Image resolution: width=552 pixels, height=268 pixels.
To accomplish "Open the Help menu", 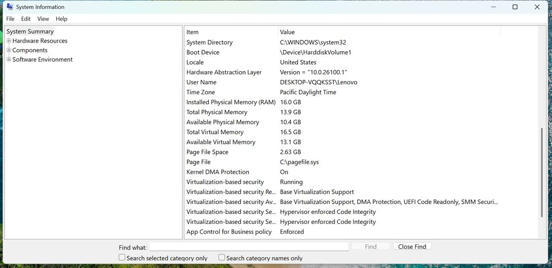I will 61,19.
